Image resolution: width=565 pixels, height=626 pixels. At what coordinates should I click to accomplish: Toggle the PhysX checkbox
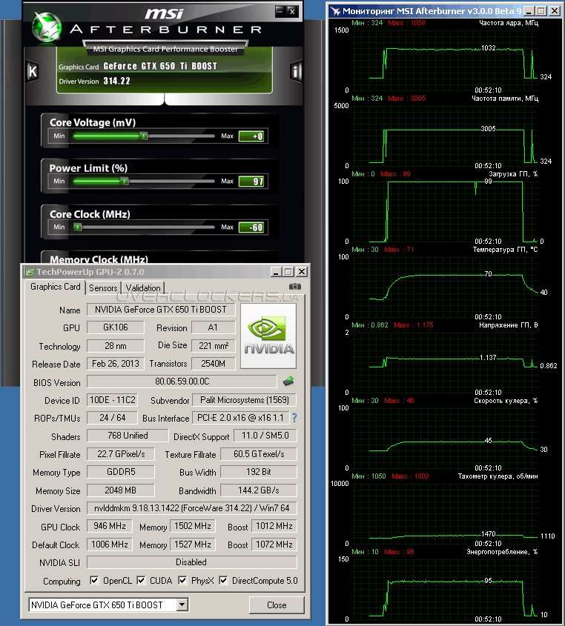coord(182,581)
